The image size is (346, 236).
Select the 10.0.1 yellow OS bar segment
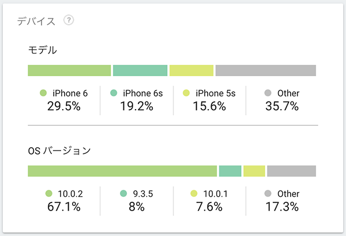tap(254, 171)
